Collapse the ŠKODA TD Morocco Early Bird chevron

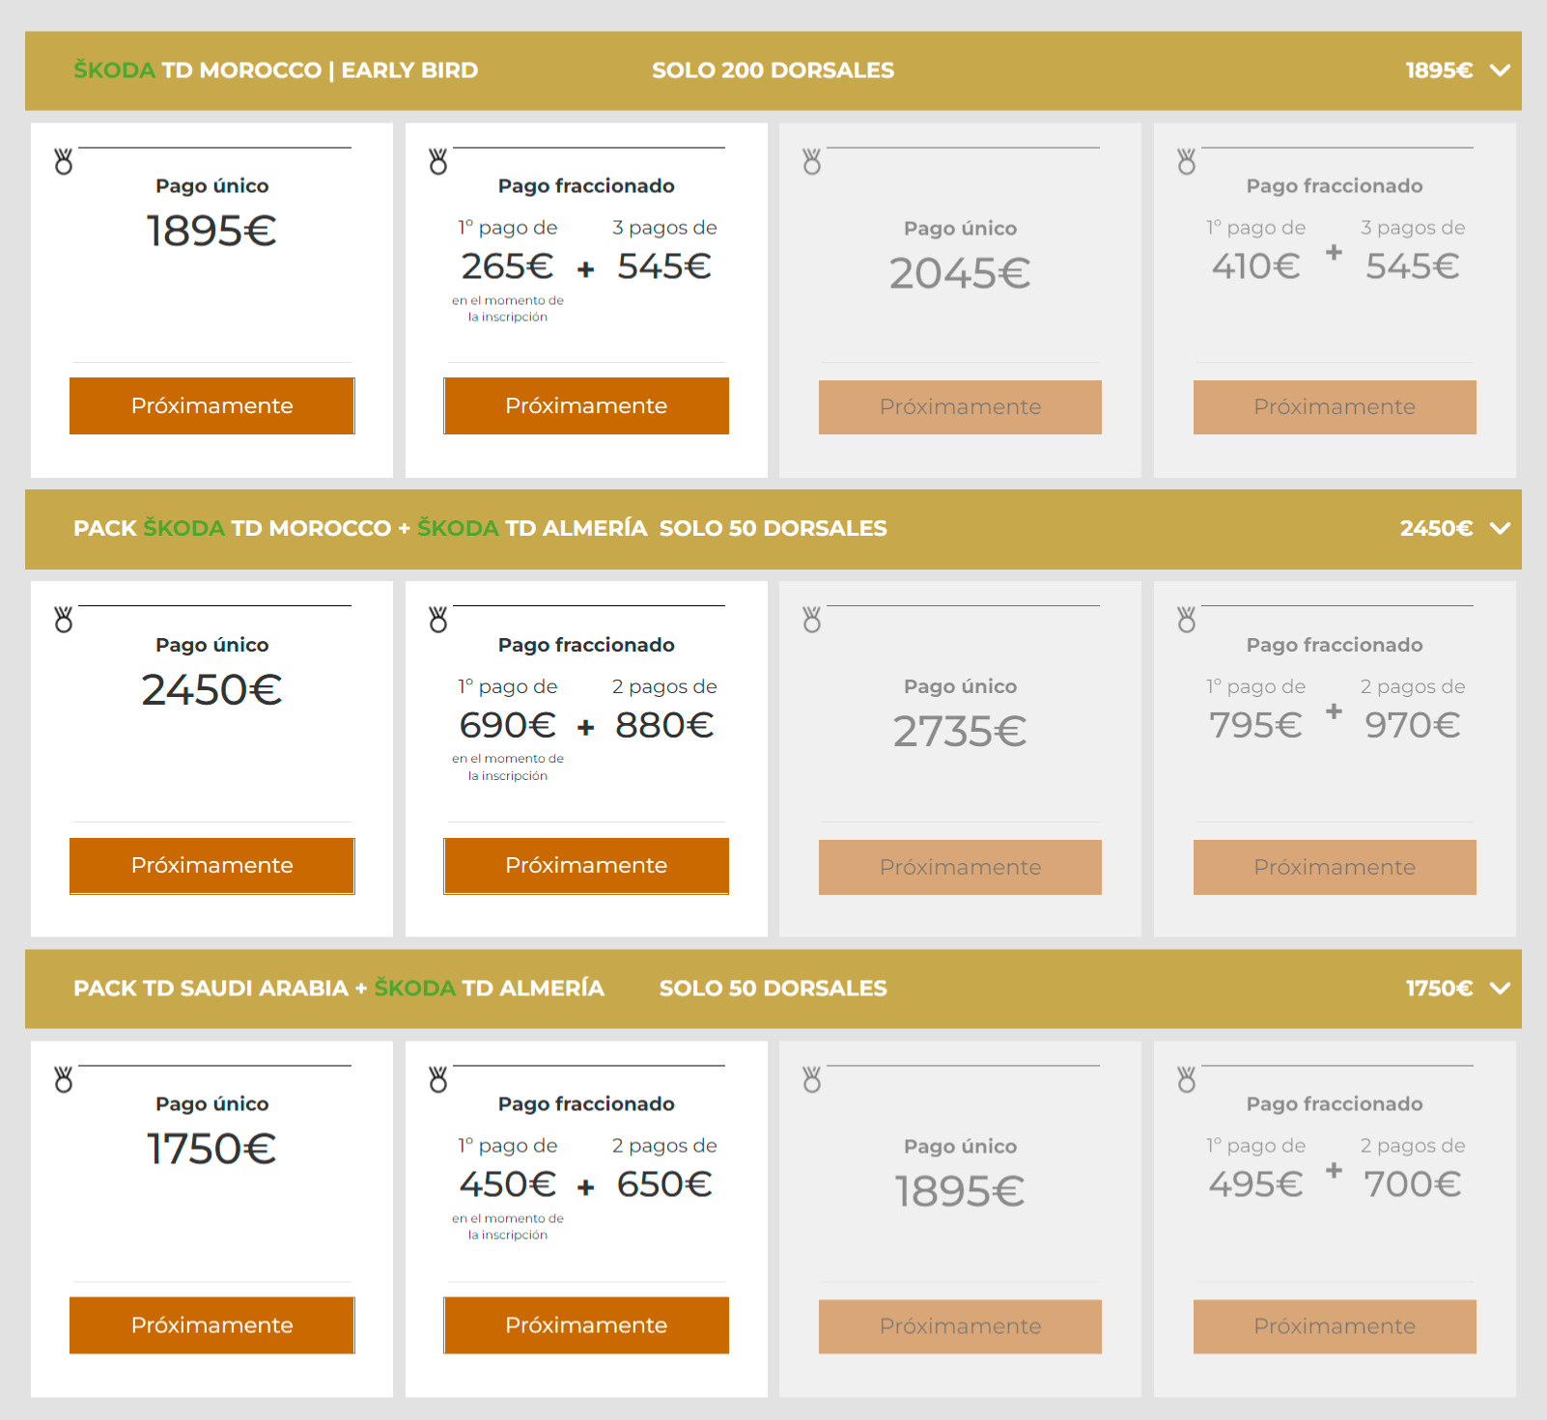[x=1500, y=70]
